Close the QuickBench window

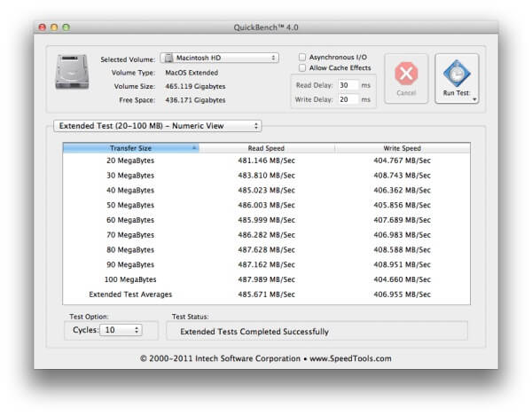[42, 27]
